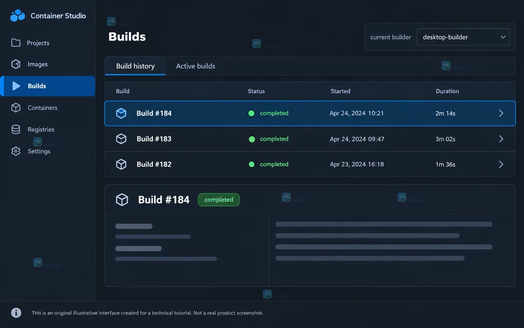Click the cube icon in Build #184 details header
524x328 pixels.
122,199
